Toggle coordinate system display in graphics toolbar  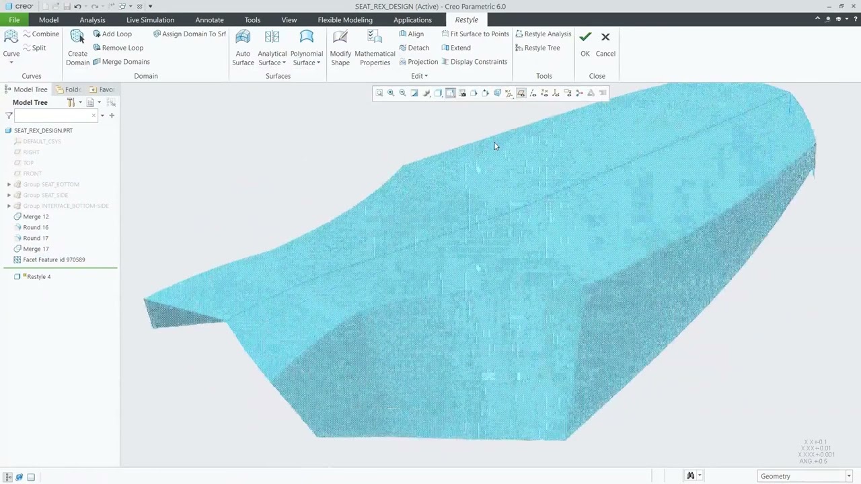click(556, 93)
